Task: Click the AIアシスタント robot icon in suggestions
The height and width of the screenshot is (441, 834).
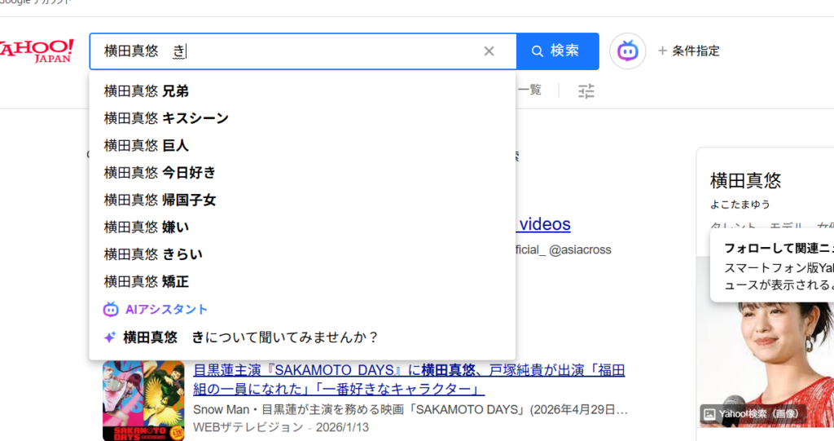Action: pyautogui.click(x=111, y=310)
